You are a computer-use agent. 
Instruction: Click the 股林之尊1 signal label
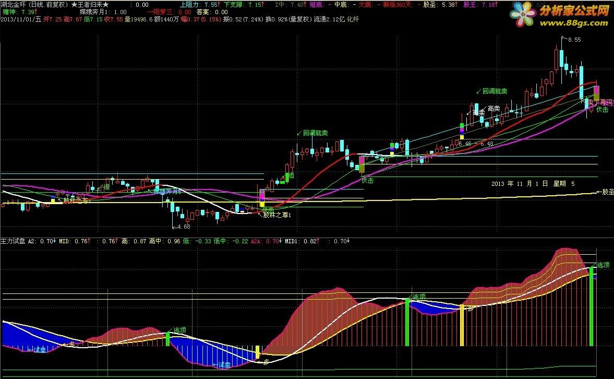click(x=277, y=215)
